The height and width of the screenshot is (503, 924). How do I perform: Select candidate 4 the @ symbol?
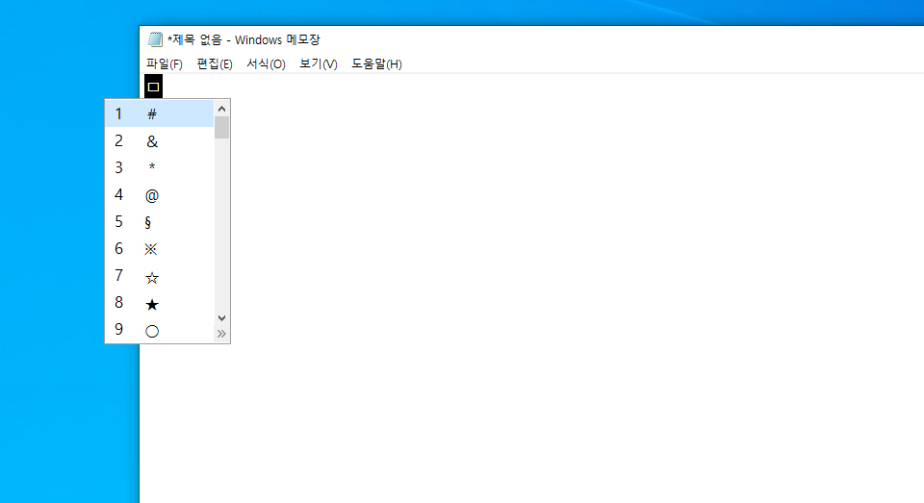coord(159,195)
